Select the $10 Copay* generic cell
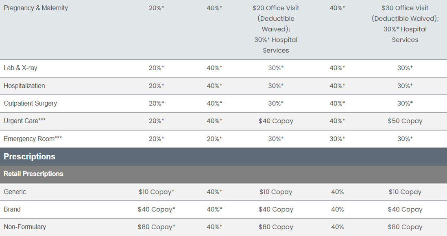This screenshot has height=236, width=447. pos(157,192)
